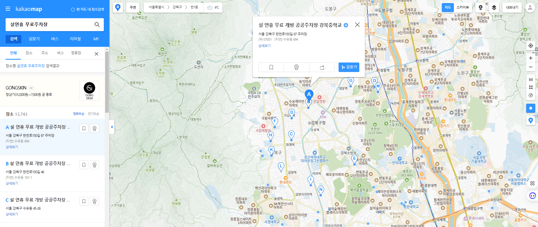Select the 장소 results filter tab
Screen dimensions: 538x227
click(29, 53)
